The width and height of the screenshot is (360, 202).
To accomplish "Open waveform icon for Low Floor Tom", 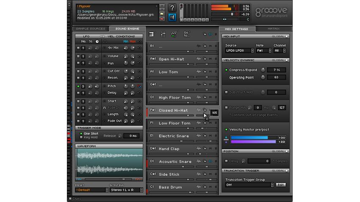I will pos(199,123).
